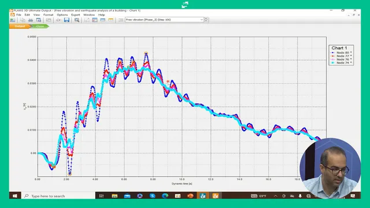Open the Expert menu
This screenshot has height=208, width=370.
click(x=76, y=14)
